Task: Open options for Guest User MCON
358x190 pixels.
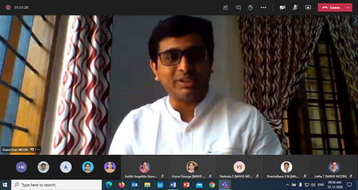Action: (37, 150)
